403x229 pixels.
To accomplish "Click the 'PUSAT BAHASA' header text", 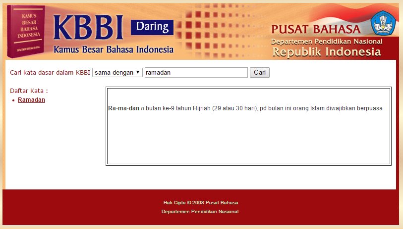I will coord(316,29).
